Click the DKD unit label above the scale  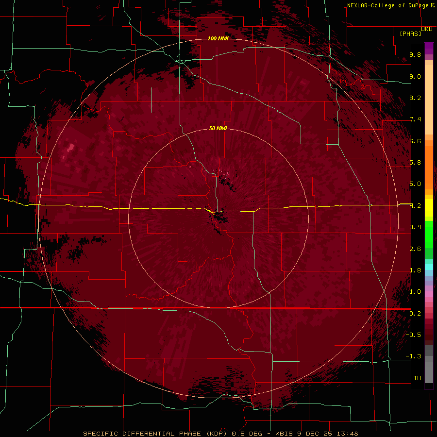tap(427, 29)
